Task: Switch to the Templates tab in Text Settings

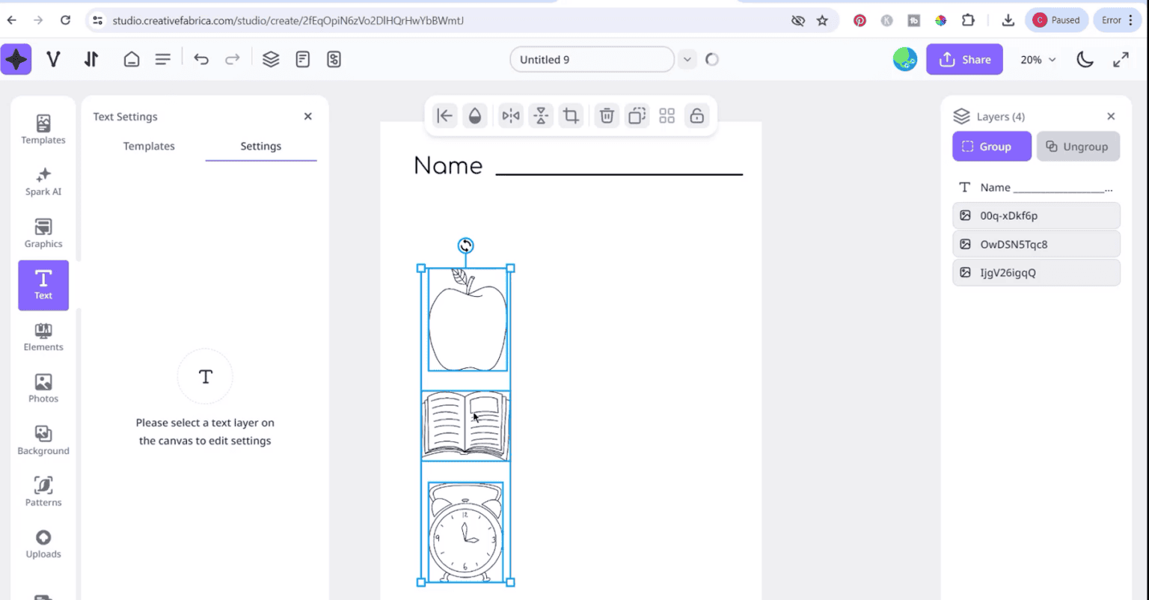Action: [149, 146]
